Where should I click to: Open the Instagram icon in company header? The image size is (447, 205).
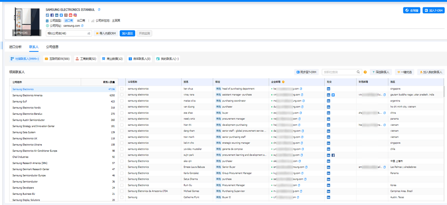(75, 15)
